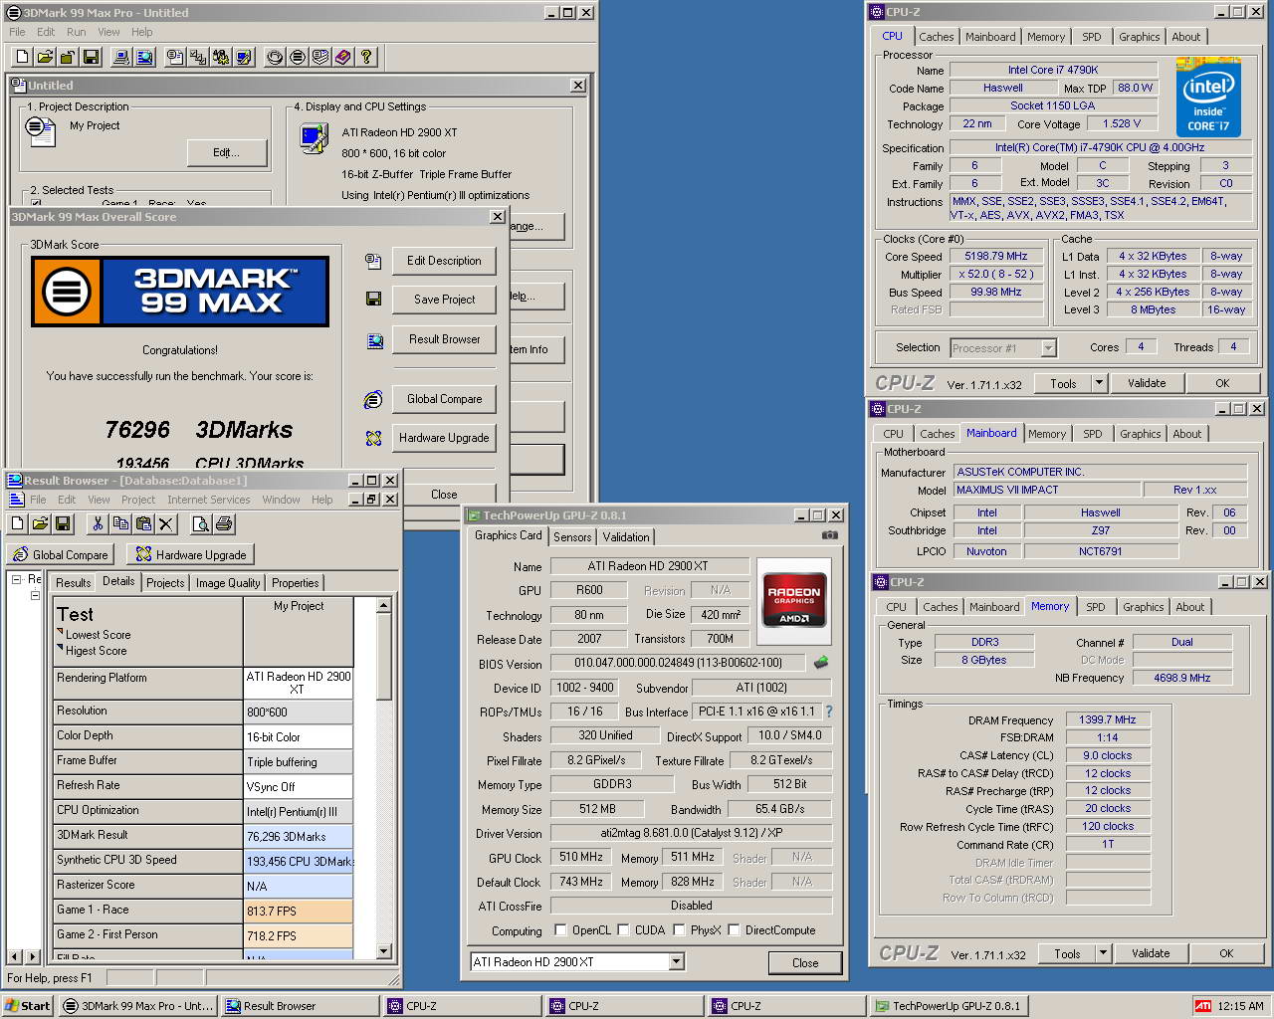Open the Run menu in 3DMark 99 Max Pro
Image resolution: width=1274 pixels, height=1019 pixels.
click(x=76, y=32)
